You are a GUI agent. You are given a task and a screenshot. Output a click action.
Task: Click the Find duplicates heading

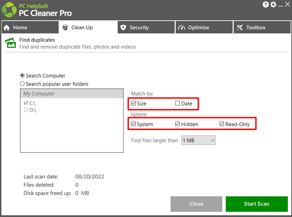coord(37,40)
